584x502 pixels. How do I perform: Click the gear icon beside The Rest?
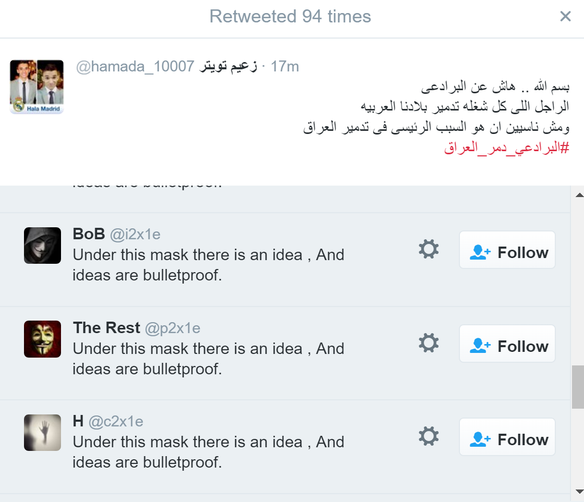coord(428,343)
